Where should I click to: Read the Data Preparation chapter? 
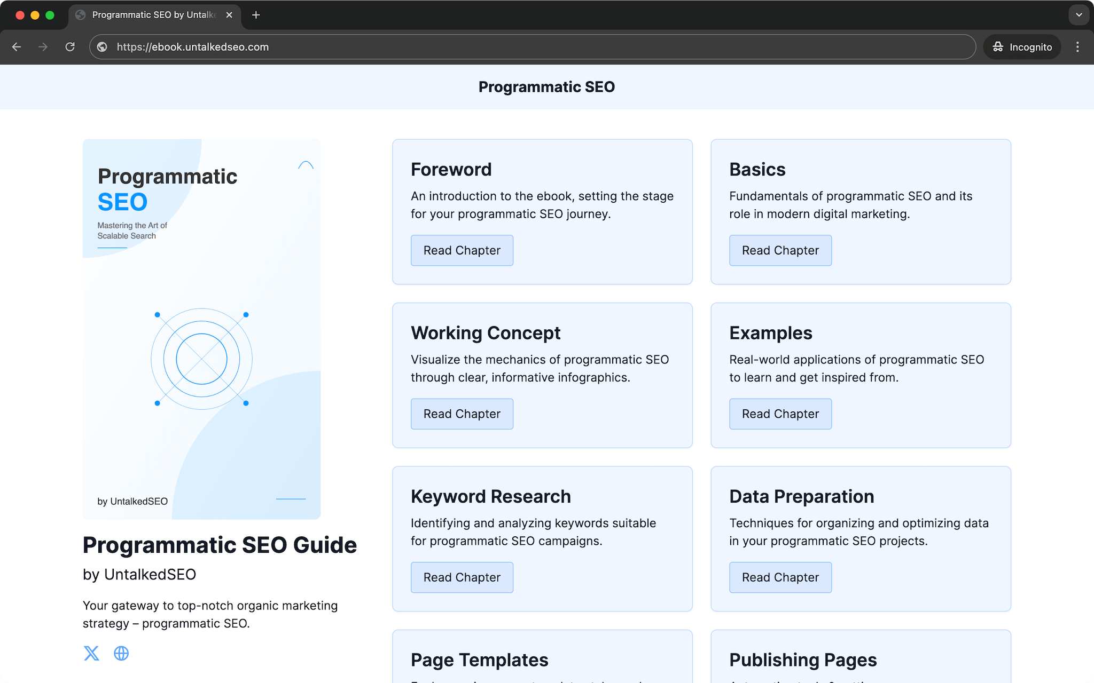point(780,577)
